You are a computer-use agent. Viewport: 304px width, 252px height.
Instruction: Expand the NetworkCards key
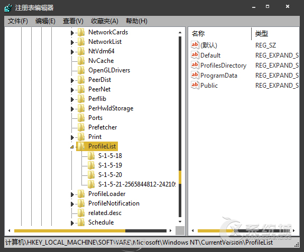coord(72,33)
